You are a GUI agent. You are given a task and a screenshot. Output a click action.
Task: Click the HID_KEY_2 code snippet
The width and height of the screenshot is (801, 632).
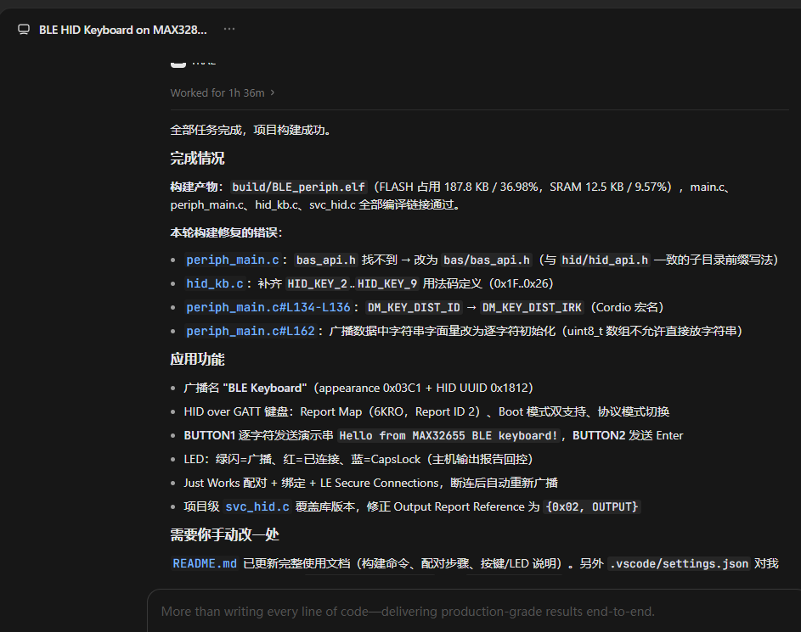[x=317, y=283]
